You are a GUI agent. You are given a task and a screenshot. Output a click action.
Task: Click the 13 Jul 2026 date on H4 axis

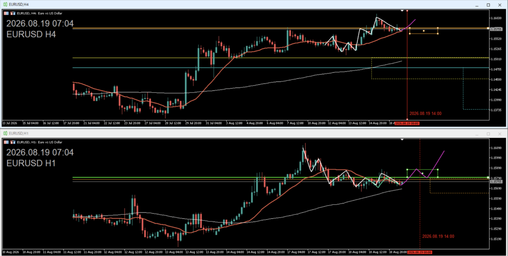point(10,123)
